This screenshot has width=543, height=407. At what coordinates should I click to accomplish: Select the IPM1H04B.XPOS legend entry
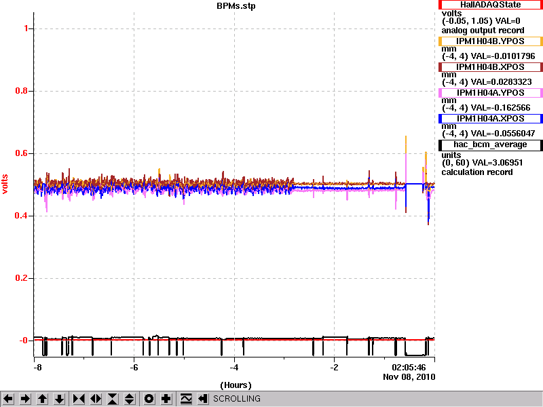click(490, 66)
